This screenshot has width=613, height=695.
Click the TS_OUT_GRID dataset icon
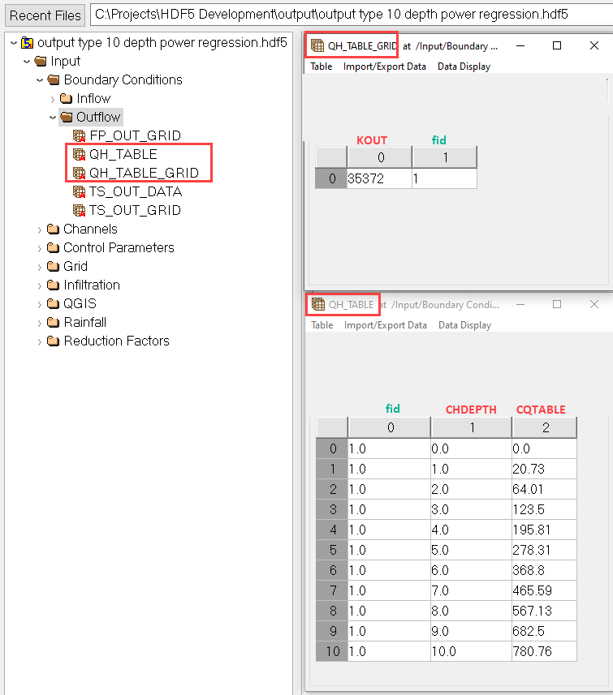coord(79,211)
